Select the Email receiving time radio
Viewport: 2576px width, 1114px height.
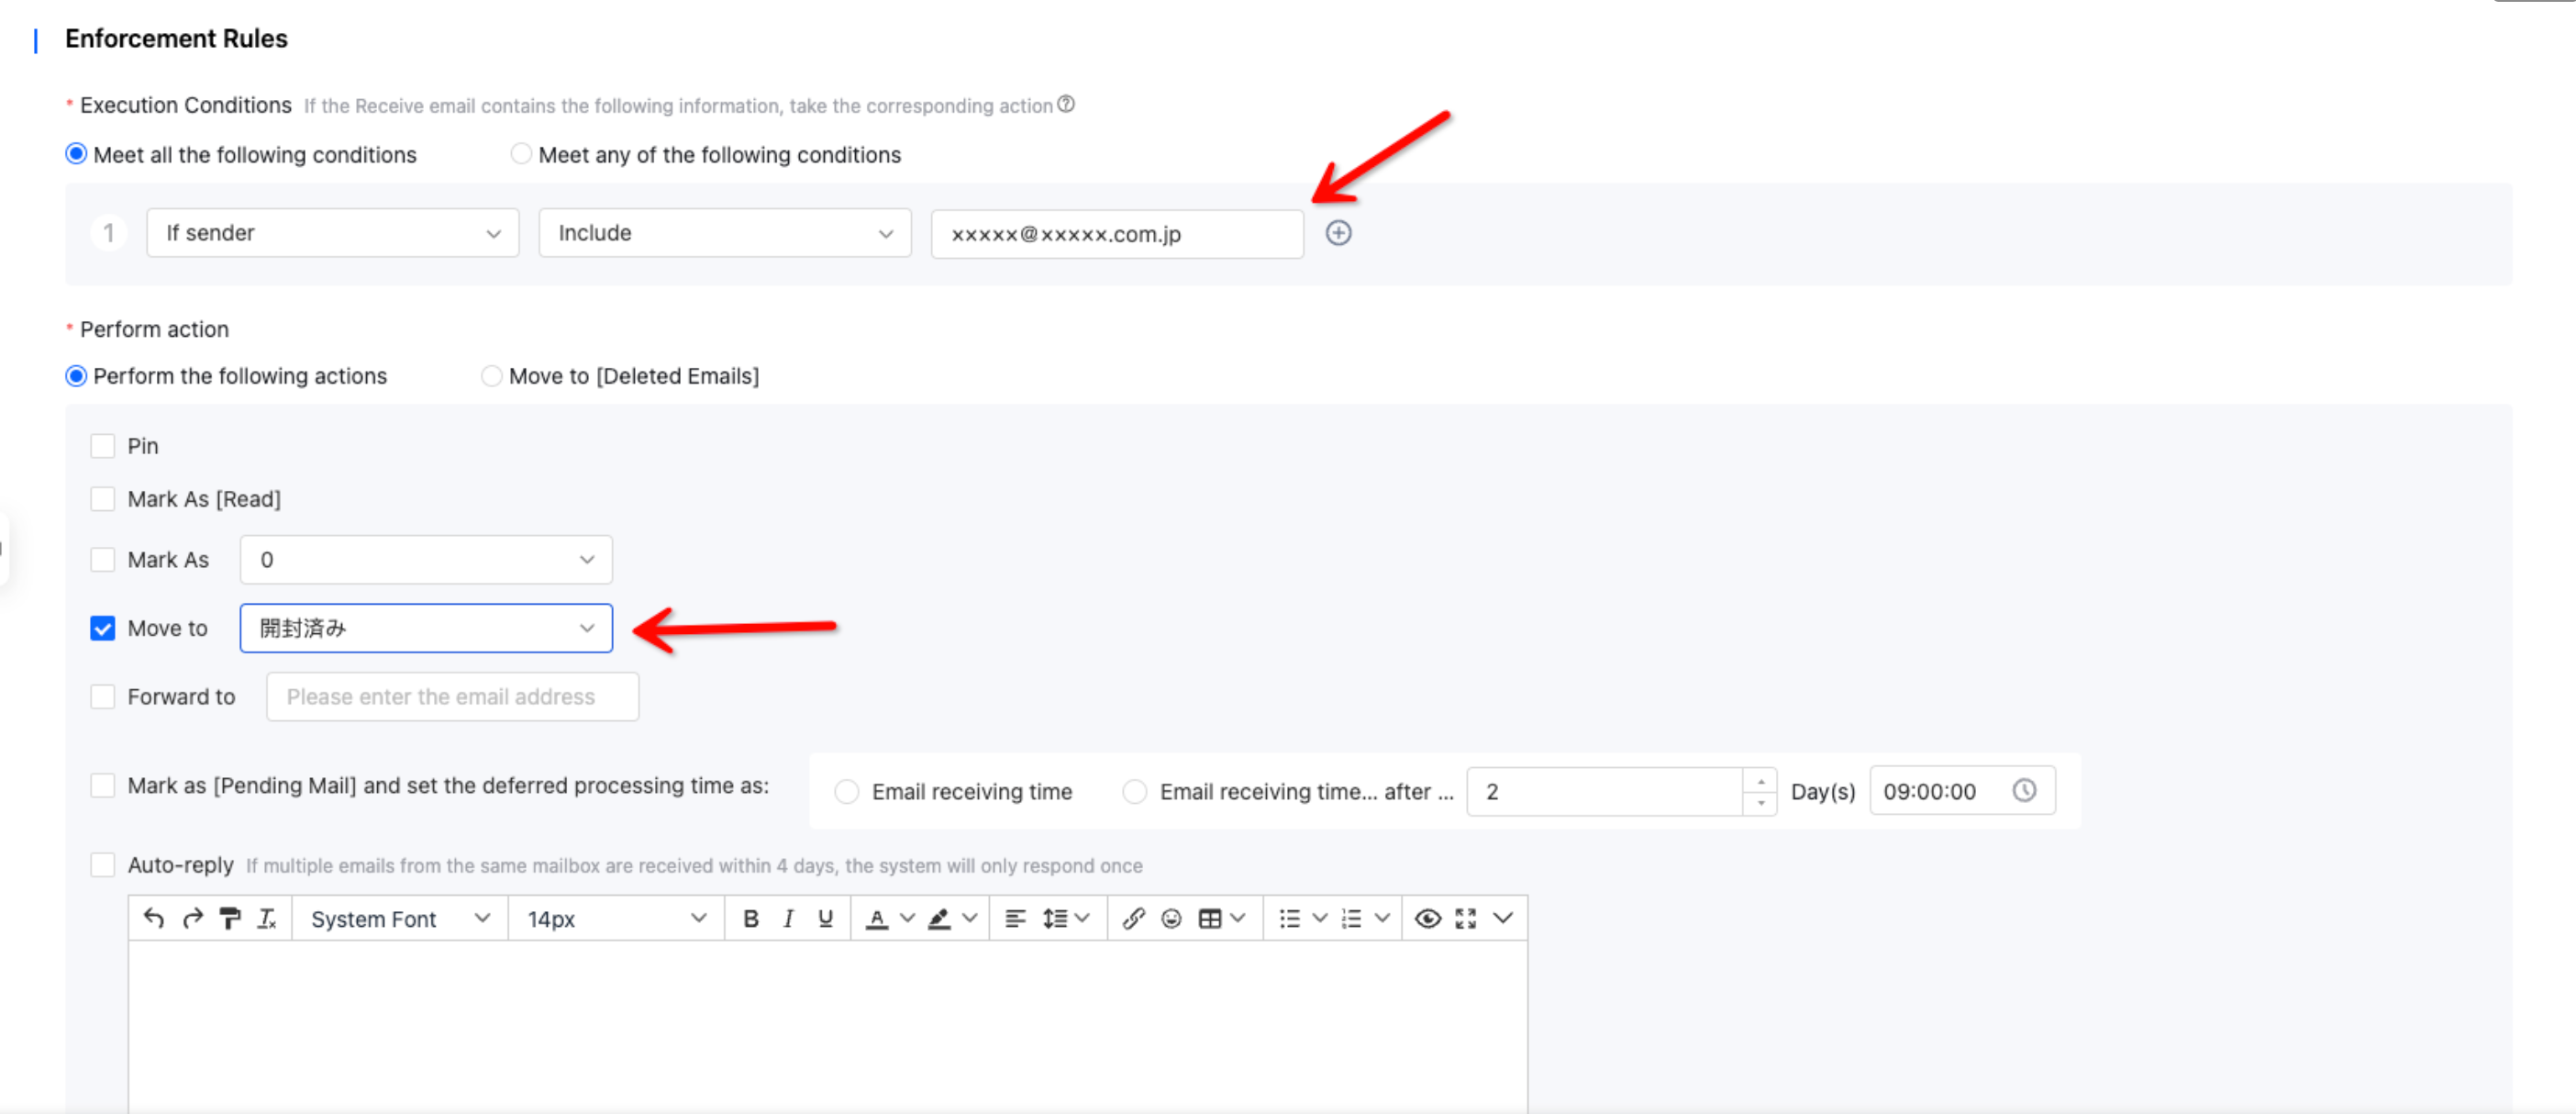click(x=847, y=792)
